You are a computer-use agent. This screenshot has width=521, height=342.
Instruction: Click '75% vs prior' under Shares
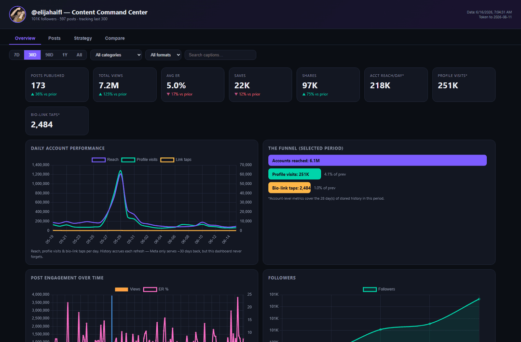coord(315,94)
